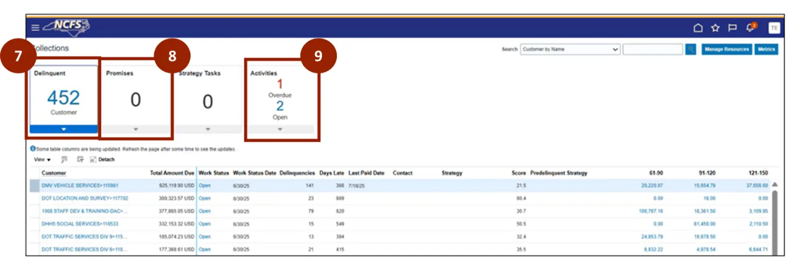Expand the Activities tile arrow
The image size is (791, 260).
280,129
